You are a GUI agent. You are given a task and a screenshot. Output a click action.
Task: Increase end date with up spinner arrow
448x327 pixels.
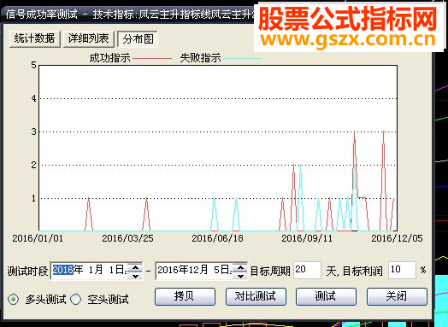coord(240,267)
